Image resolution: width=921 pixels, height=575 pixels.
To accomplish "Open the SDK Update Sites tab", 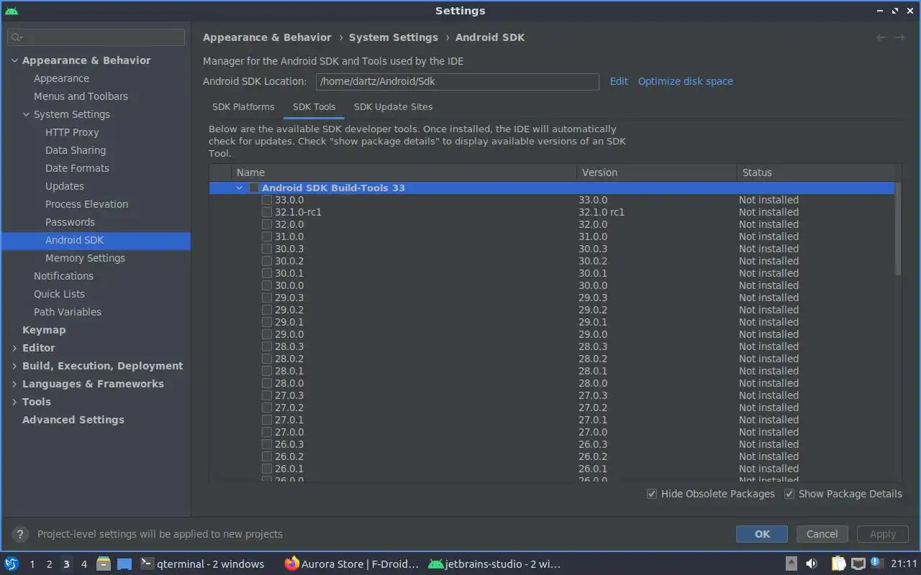I will pyautogui.click(x=393, y=106).
